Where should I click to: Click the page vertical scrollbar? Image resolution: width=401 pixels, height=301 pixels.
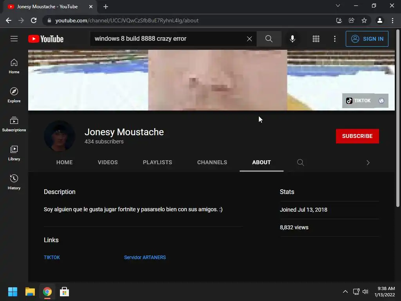coord(398,118)
